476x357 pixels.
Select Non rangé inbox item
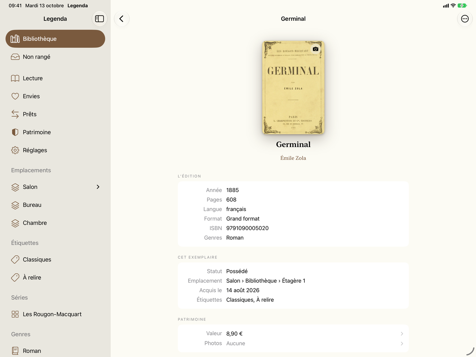coord(55,57)
